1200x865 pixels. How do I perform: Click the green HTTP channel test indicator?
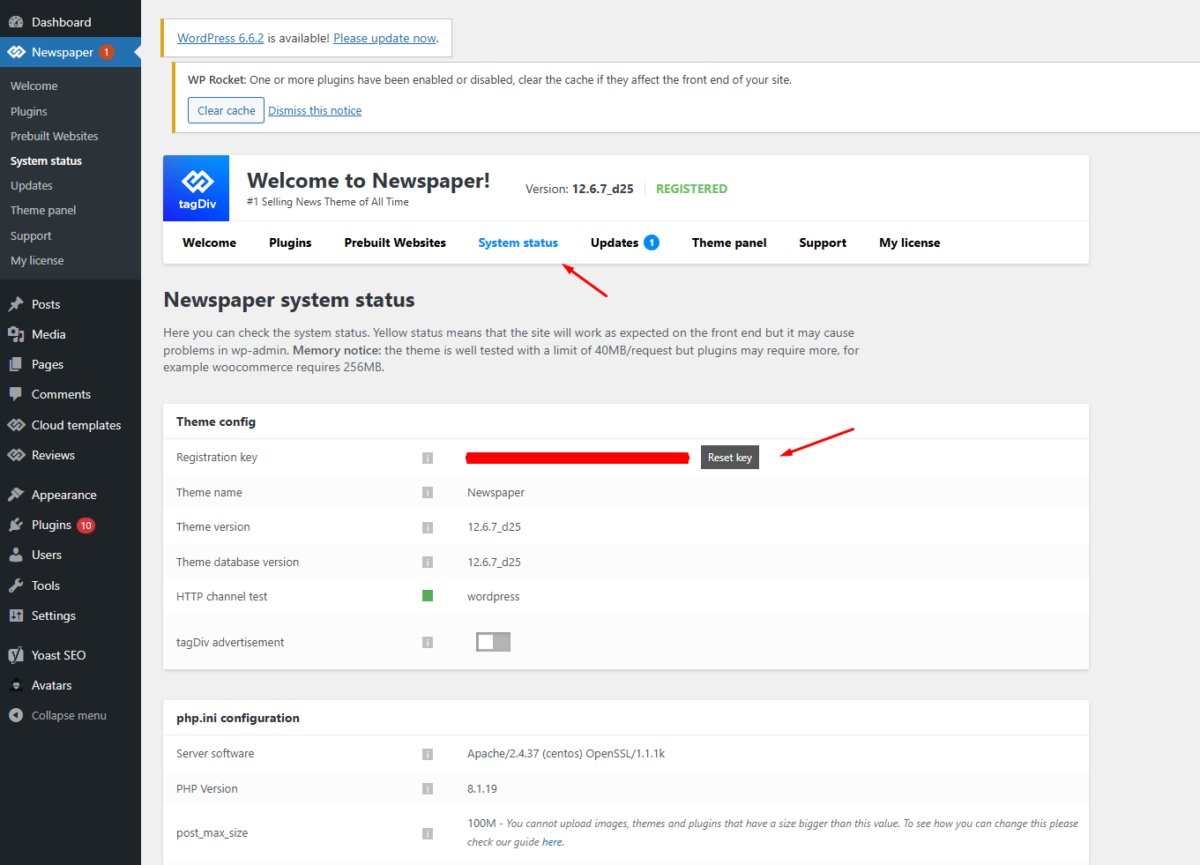click(428, 596)
